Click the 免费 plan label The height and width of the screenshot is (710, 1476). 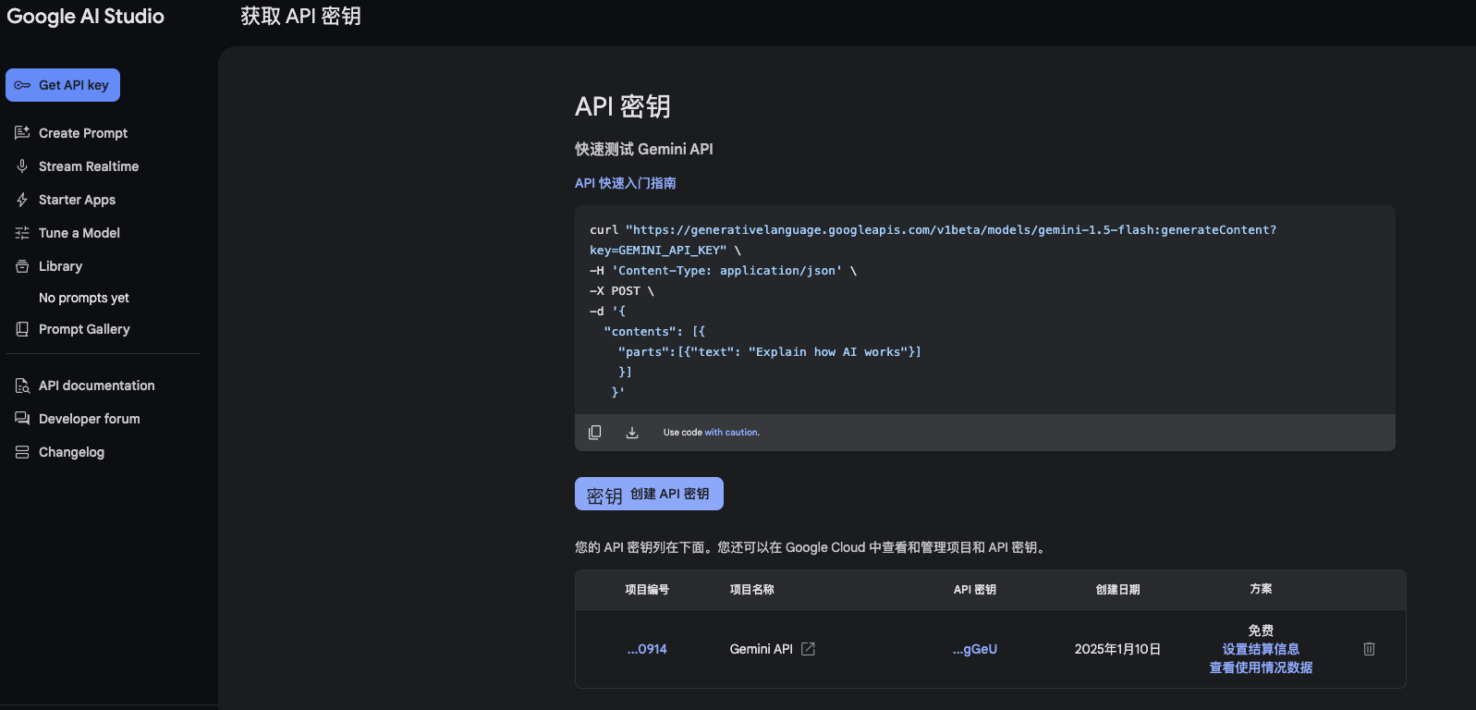pyautogui.click(x=1261, y=630)
